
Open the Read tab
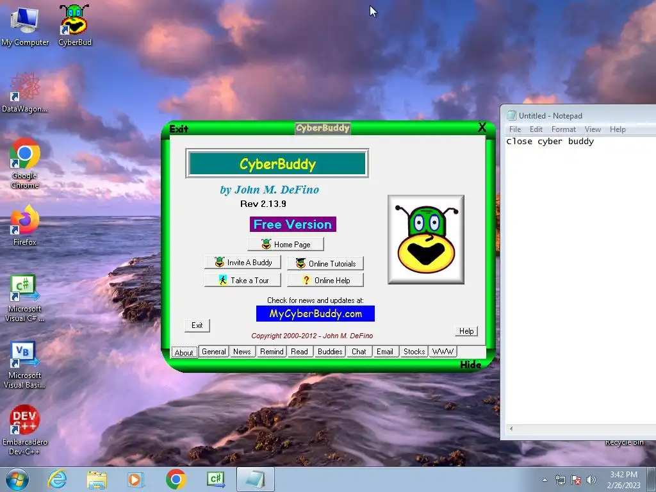coord(300,352)
